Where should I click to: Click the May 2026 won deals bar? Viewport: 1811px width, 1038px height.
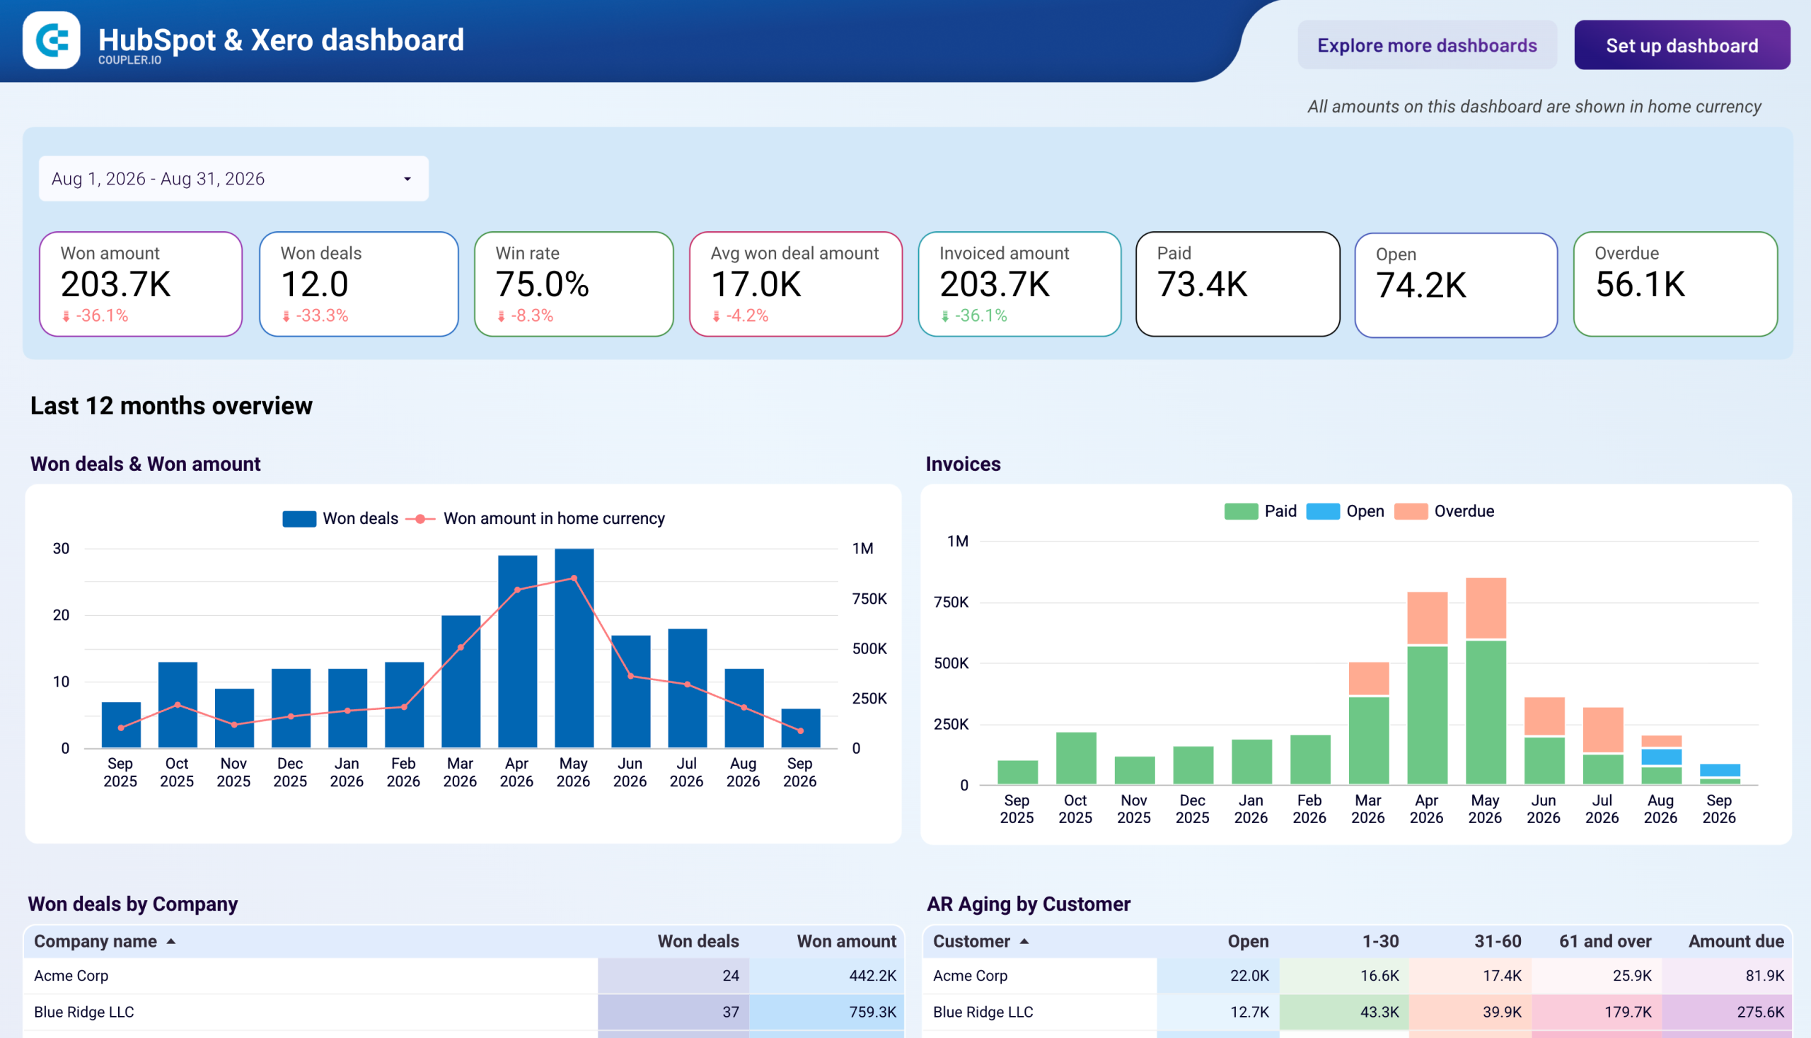(x=574, y=648)
